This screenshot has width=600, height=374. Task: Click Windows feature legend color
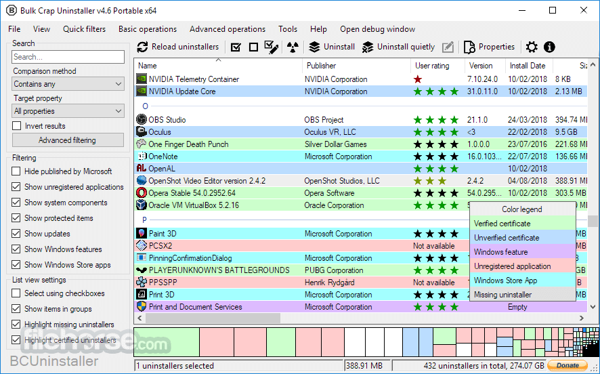coord(522,252)
